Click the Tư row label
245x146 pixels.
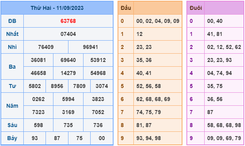[12, 86]
